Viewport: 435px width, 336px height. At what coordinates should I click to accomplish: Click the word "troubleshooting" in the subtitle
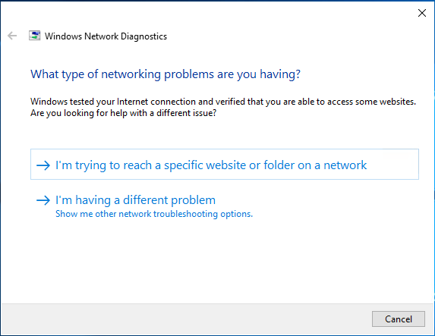point(185,214)
